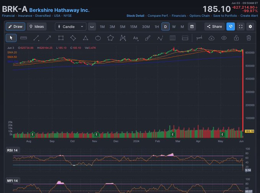260x193 pixels.
Task: Select the ellipse shape tool
Action: (98, 38)
